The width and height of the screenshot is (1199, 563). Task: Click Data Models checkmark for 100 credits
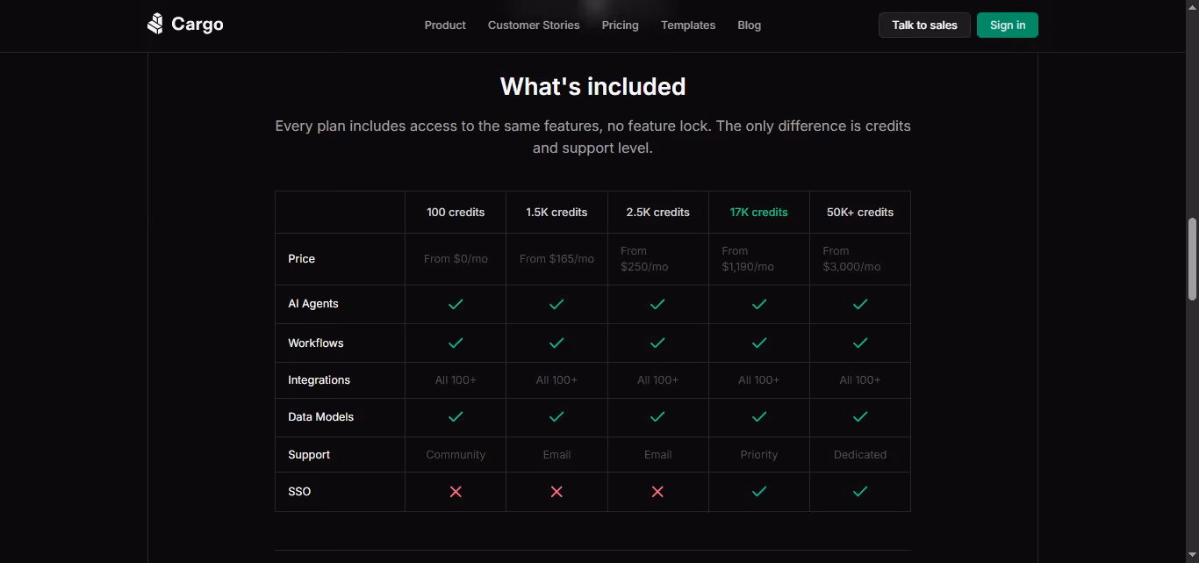456,417
